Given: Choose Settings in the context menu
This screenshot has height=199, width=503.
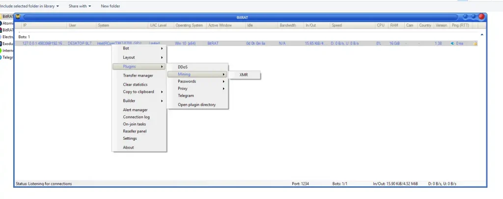Looking at the screenshot, I should coord(130,138).
